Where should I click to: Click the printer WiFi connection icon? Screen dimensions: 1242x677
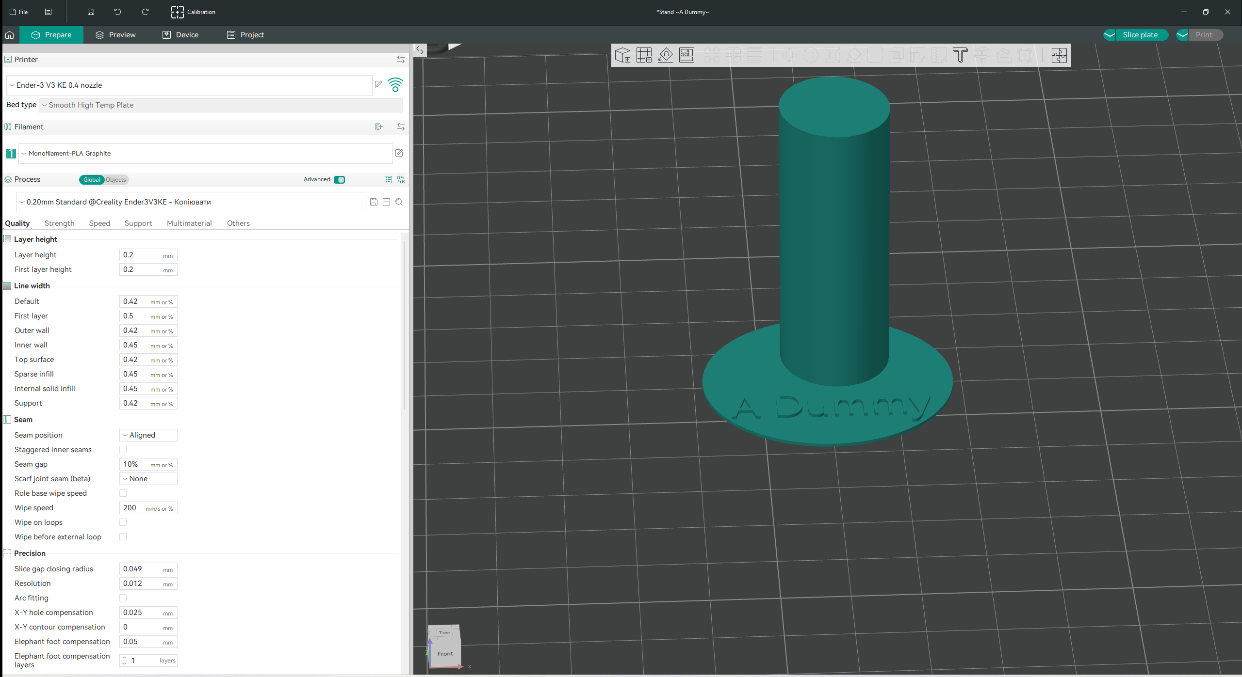[x=395, y=85]
